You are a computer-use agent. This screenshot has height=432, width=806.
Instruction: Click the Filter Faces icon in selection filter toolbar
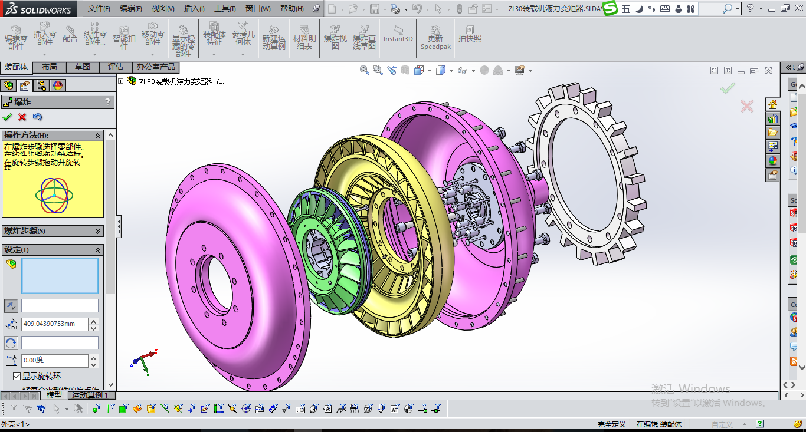pos(124,408)
